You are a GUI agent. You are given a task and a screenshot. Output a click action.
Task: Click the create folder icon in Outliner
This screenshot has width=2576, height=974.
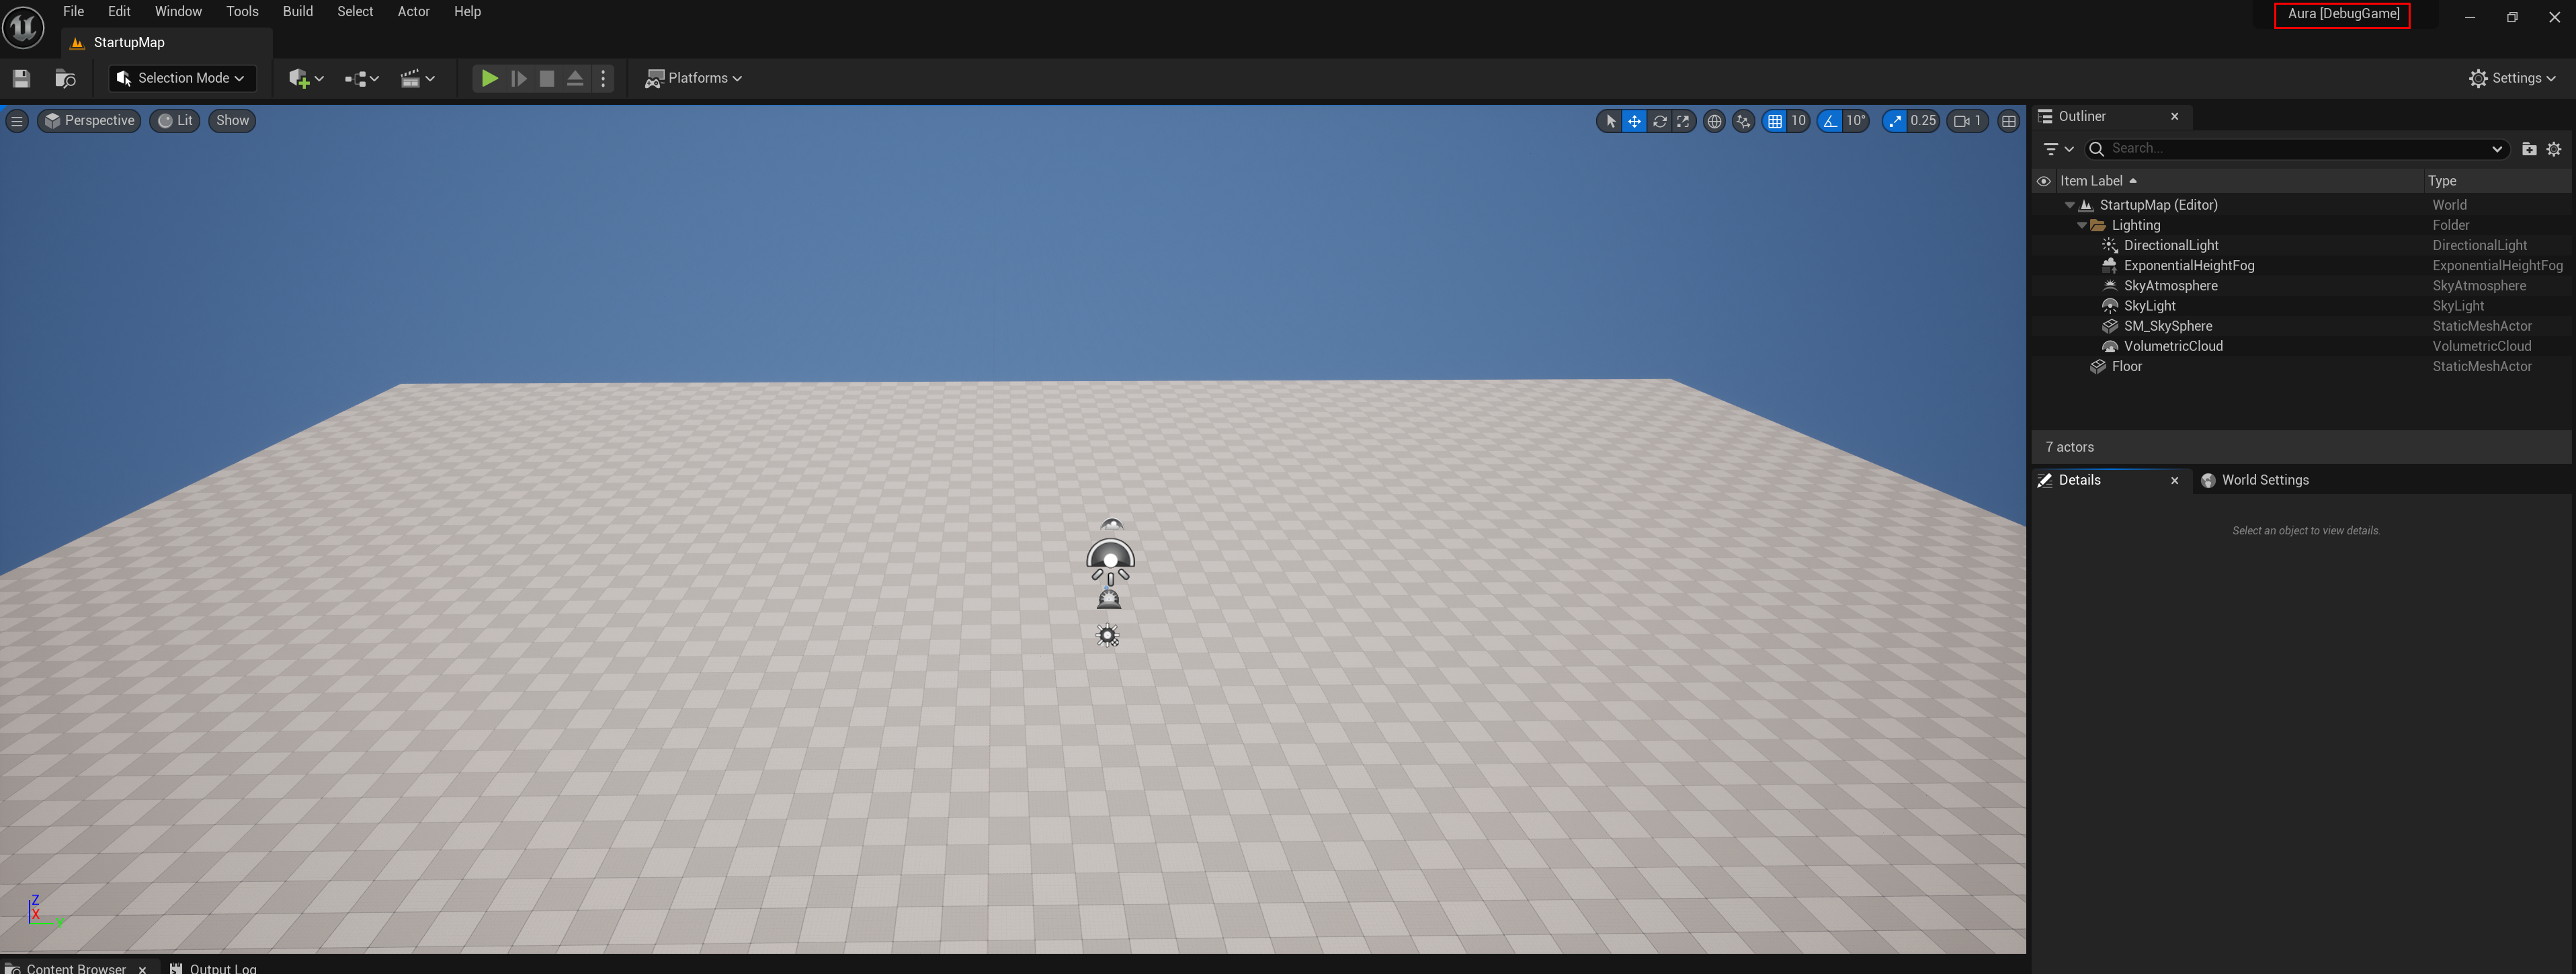[x=2529, y=149]
